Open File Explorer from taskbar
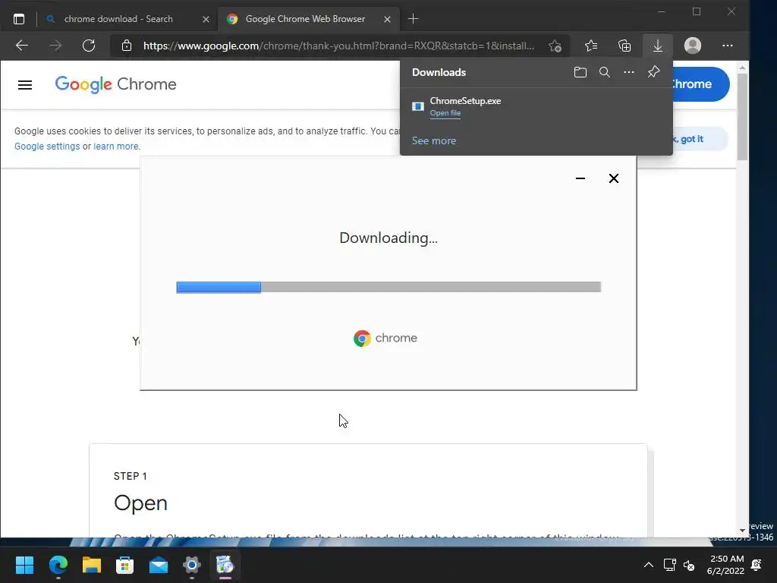This screenshot has height=583, width=777. point(92,565)
